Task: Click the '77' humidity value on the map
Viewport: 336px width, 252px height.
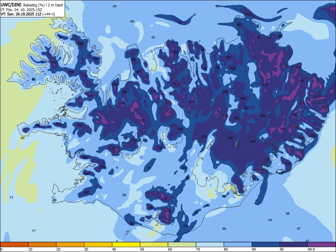Action: [34, 231]
